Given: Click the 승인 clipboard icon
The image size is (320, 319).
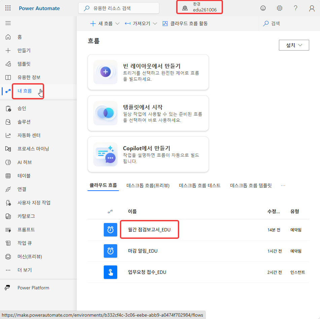Looking at the screenshot, I should 8,108.
